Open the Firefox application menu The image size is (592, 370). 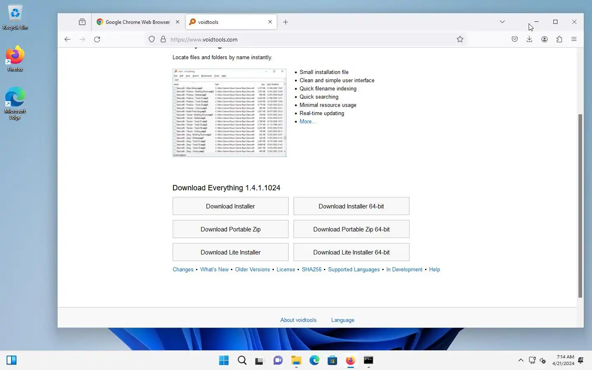click(x=574, y=39)
